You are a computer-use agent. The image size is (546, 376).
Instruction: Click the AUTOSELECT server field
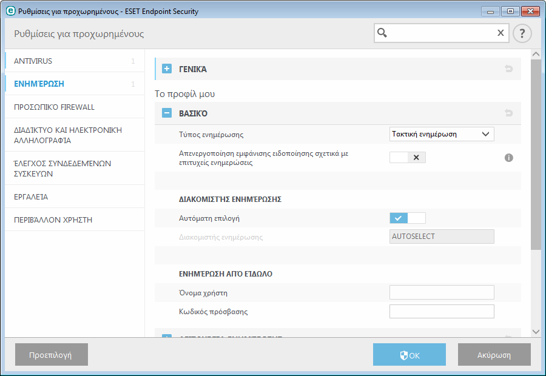pyautogui.click(x=442, y=237)
